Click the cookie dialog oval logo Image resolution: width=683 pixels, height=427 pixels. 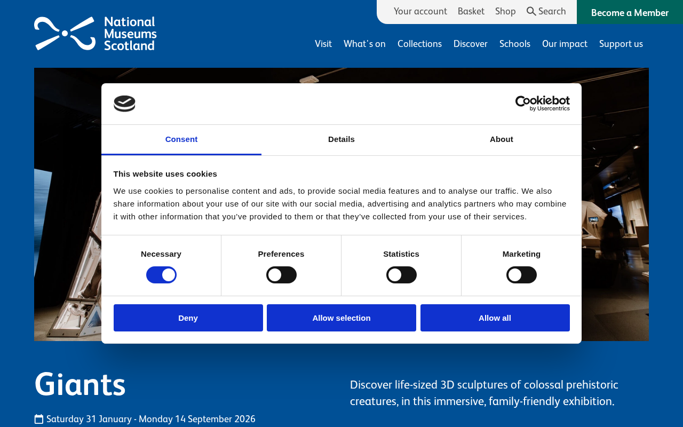coord(124,104)
